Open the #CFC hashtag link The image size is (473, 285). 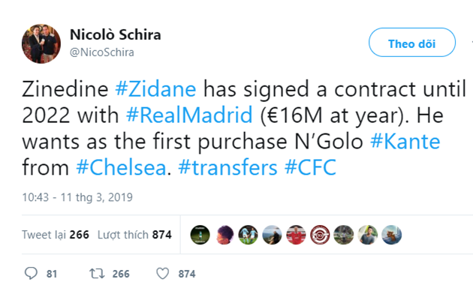pyautogui.click(x=310, y=167)
